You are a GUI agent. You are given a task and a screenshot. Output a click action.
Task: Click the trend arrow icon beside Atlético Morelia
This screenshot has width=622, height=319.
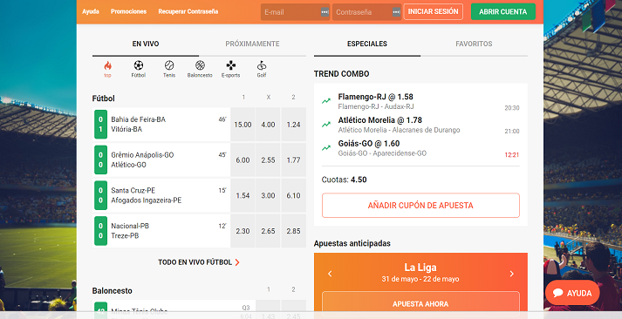tap(326, 125)
